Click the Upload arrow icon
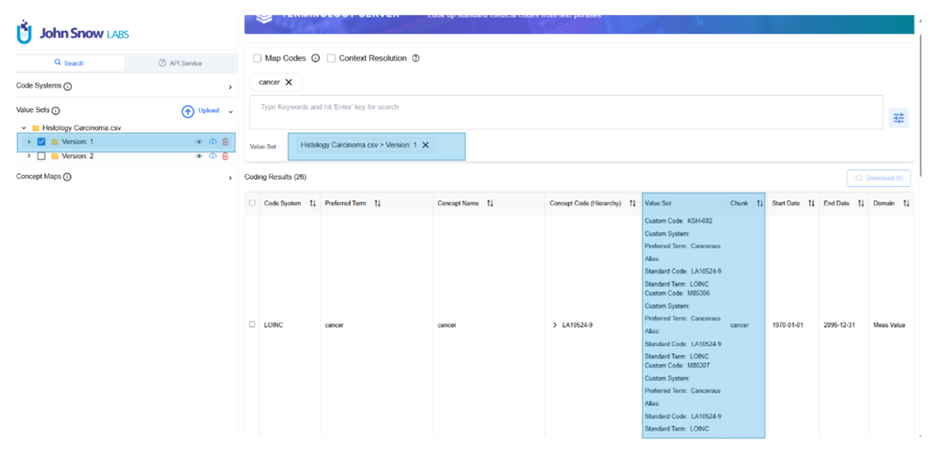 [x=188, y=111]
